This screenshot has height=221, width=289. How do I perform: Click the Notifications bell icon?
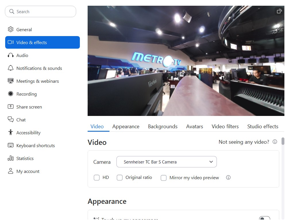click(x=11, y=68)
